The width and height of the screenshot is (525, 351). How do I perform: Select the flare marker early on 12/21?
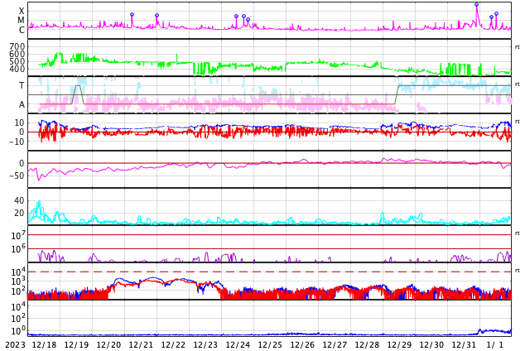(132, 14)
